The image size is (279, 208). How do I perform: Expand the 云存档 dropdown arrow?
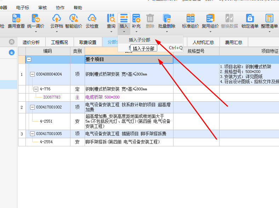click(57, 32)
